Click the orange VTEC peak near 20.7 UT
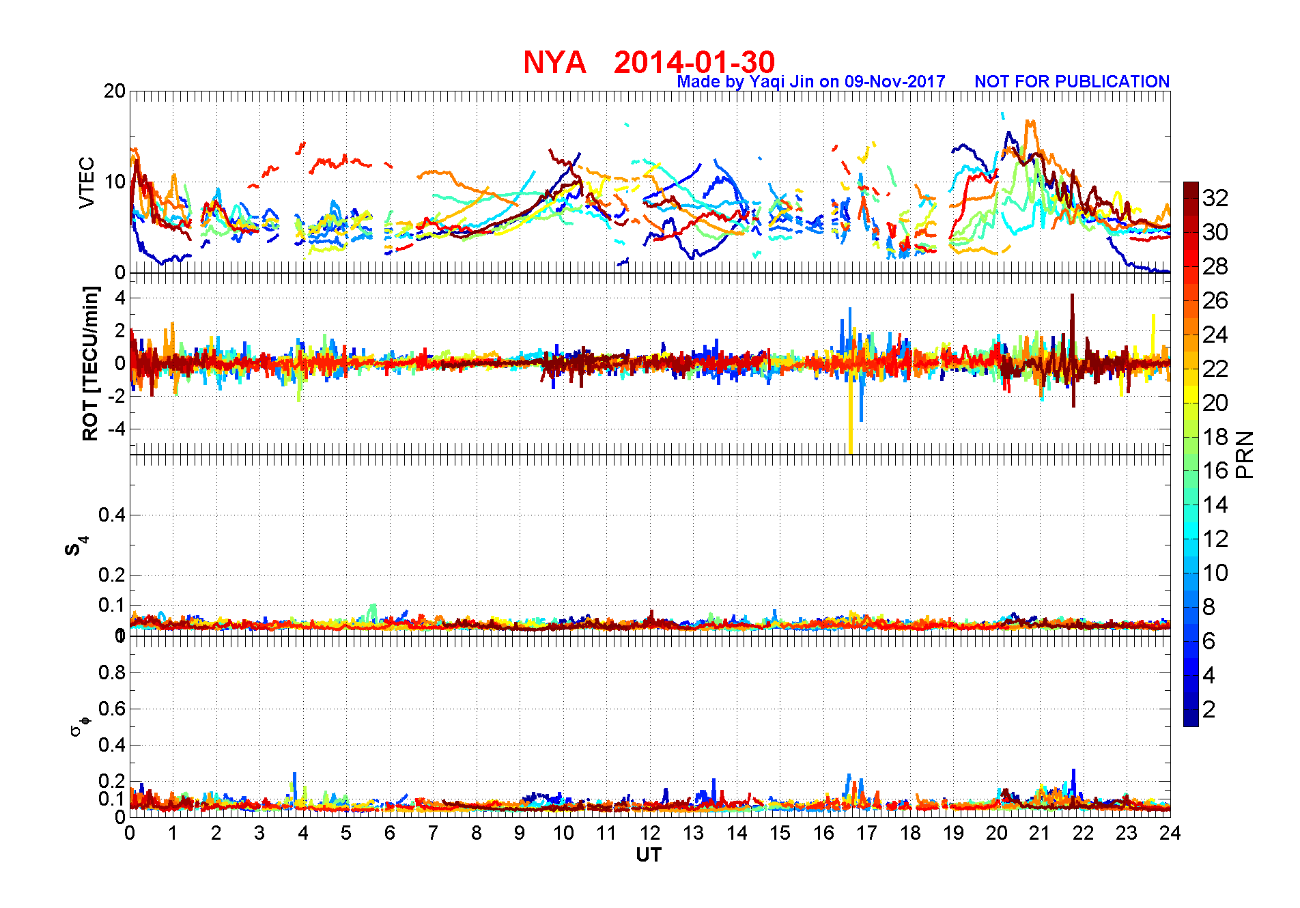 point(1030,124)
